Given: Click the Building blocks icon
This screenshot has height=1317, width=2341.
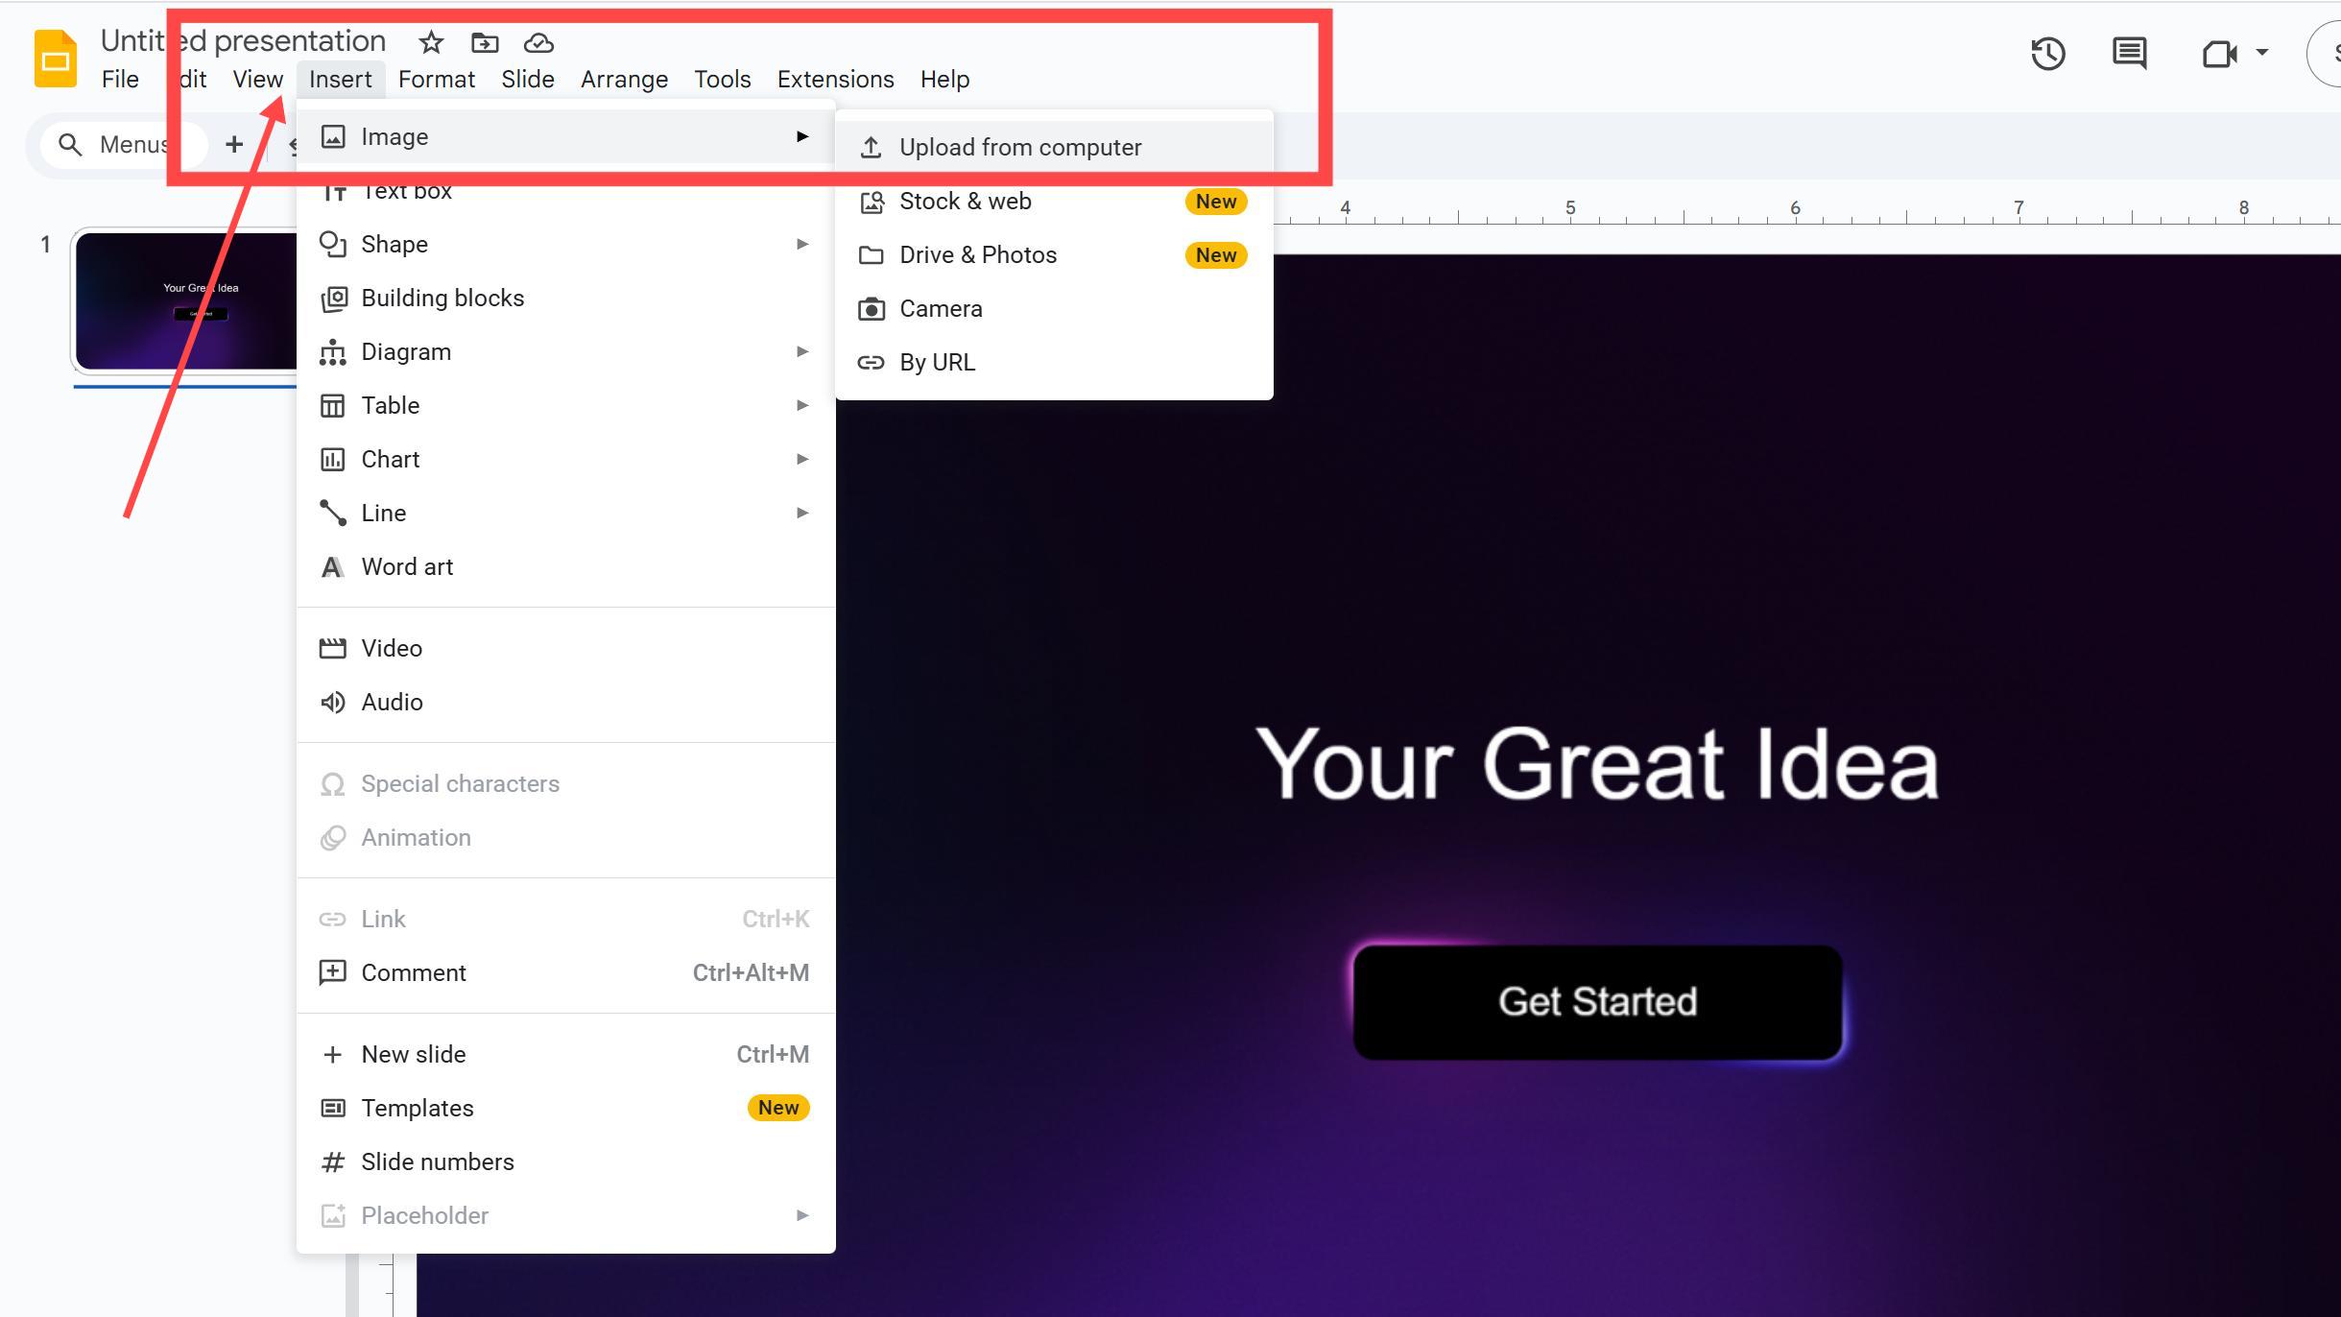Looking at the screenshot, I should click(332, 299).
